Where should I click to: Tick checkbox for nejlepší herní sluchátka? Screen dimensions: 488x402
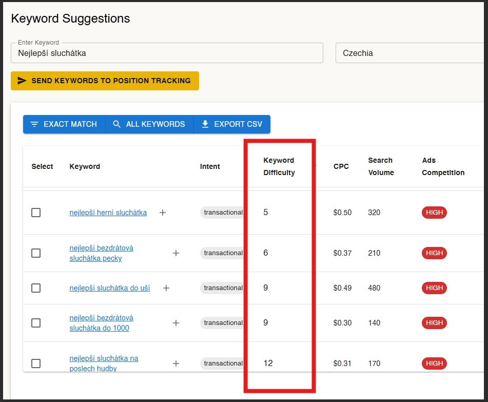(36, 213)
